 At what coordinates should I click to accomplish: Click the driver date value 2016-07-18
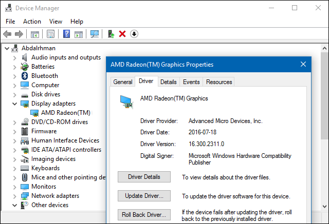tap(202, 132)
